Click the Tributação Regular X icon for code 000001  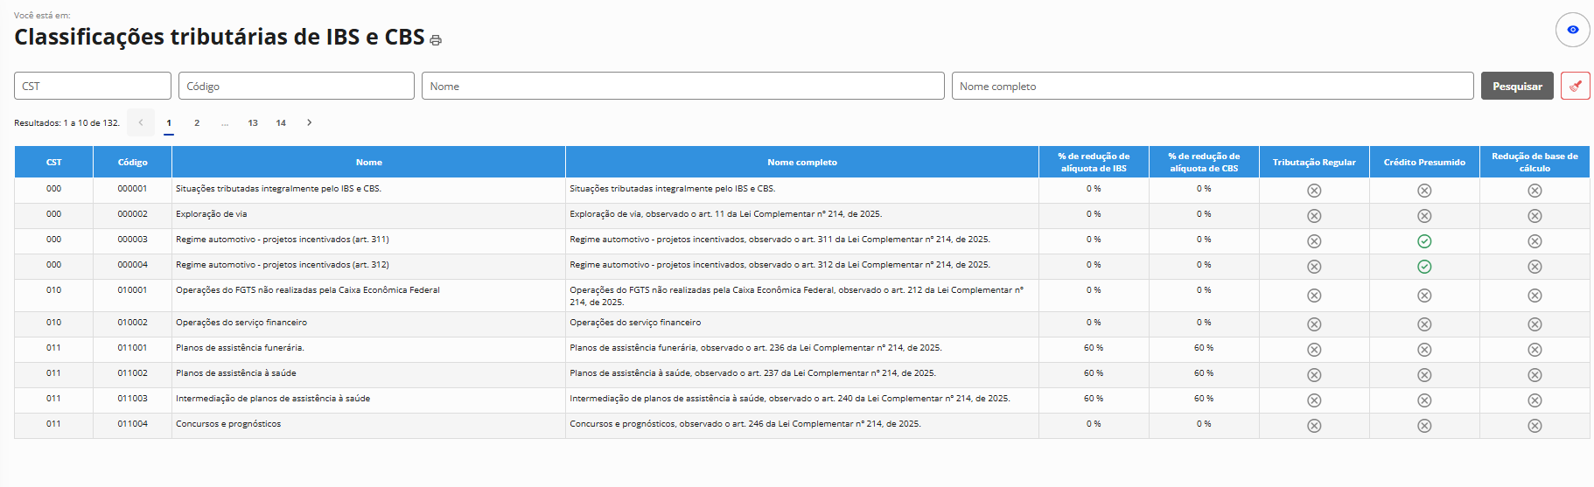pyautogui.click(x=1314, y=191)
